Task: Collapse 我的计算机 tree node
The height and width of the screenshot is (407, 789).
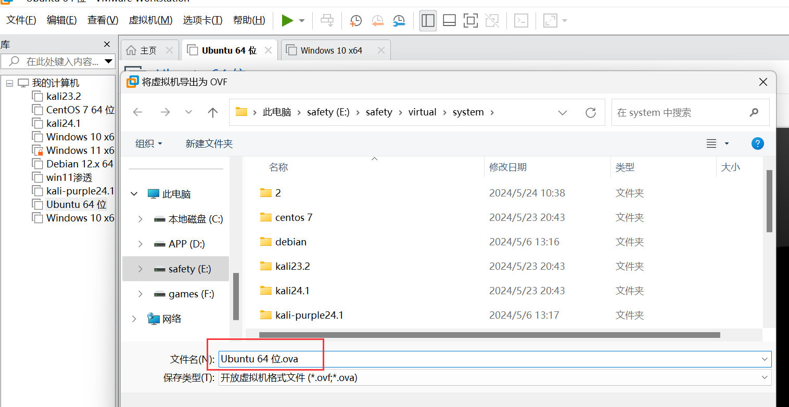Action: 9,83
